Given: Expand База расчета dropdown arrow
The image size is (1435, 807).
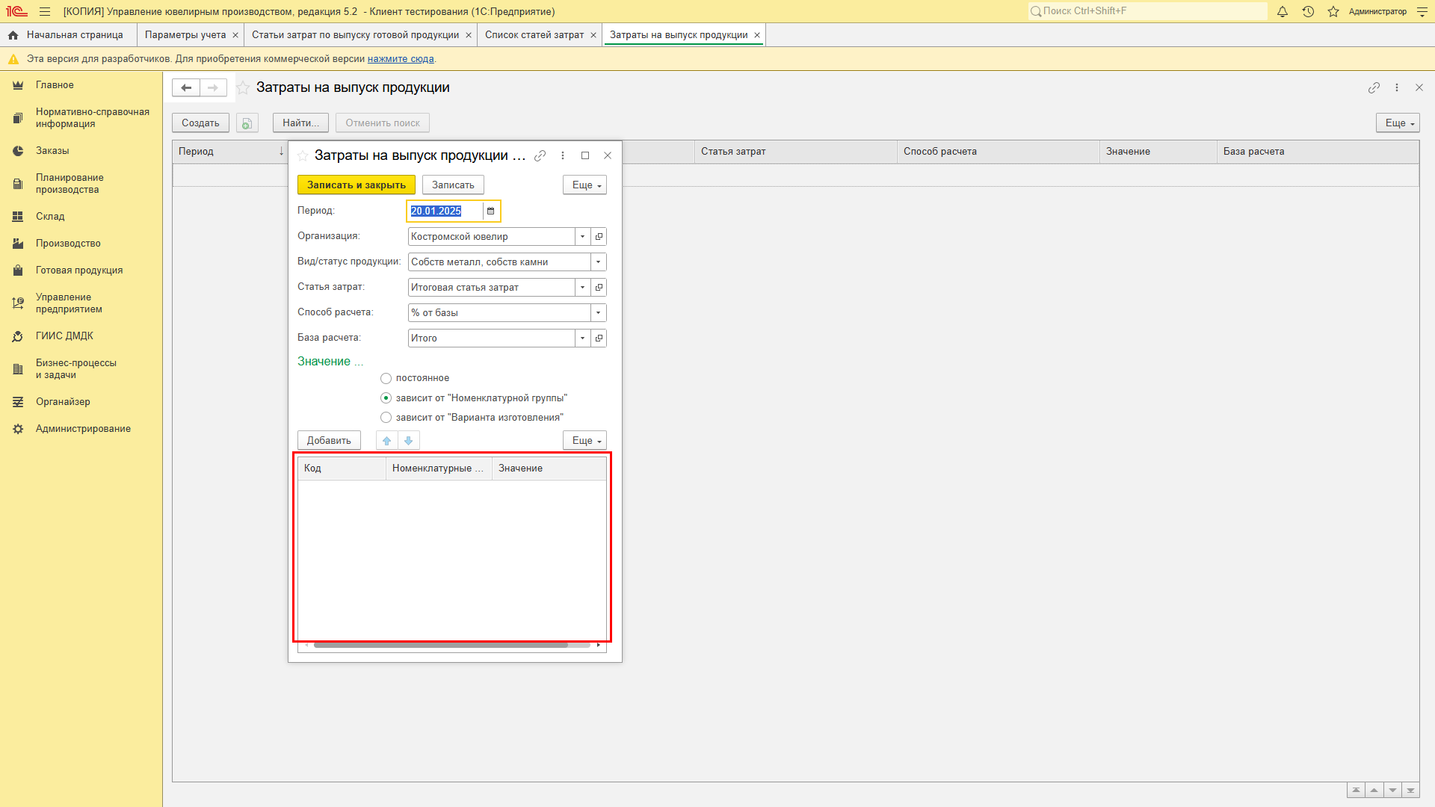Looking at the screenshot, I should 583,338.
